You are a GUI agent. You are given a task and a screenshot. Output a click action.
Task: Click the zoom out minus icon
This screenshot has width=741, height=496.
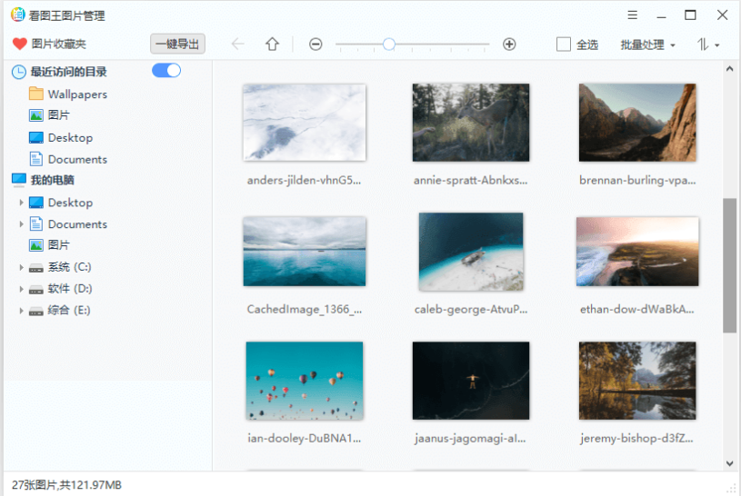pos(315,45)
